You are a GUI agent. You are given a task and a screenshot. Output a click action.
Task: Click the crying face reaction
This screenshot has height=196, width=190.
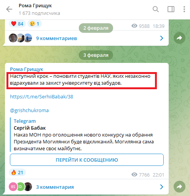[35, 24]
